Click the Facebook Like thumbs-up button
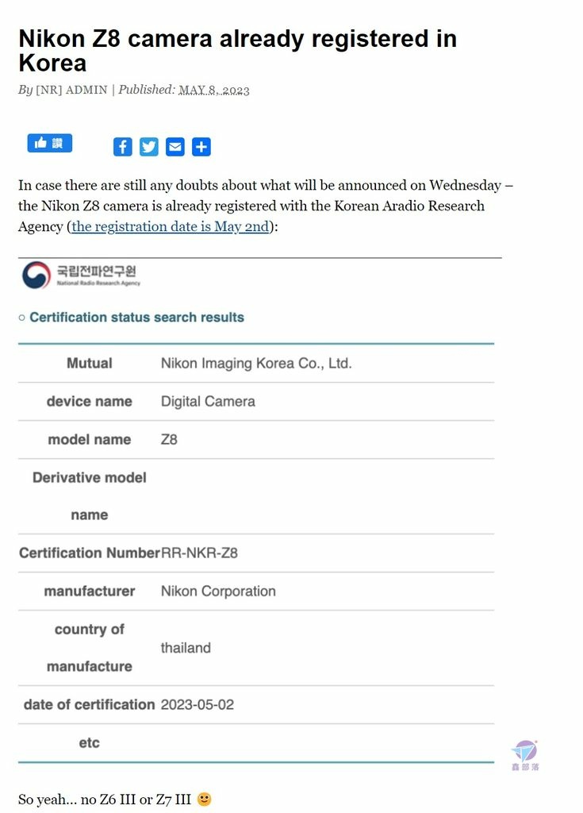This screenshot has width=583, height=813. [x=50, y=144]
